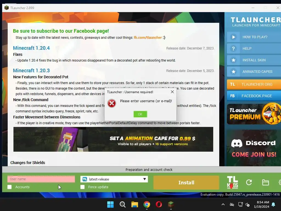The width and height of the screenshot is (281, 211).
Task: Open the latest-release version dropdown
Action: (x=114, y=179)
